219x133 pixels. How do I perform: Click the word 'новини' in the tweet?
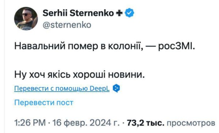point(125,75)
